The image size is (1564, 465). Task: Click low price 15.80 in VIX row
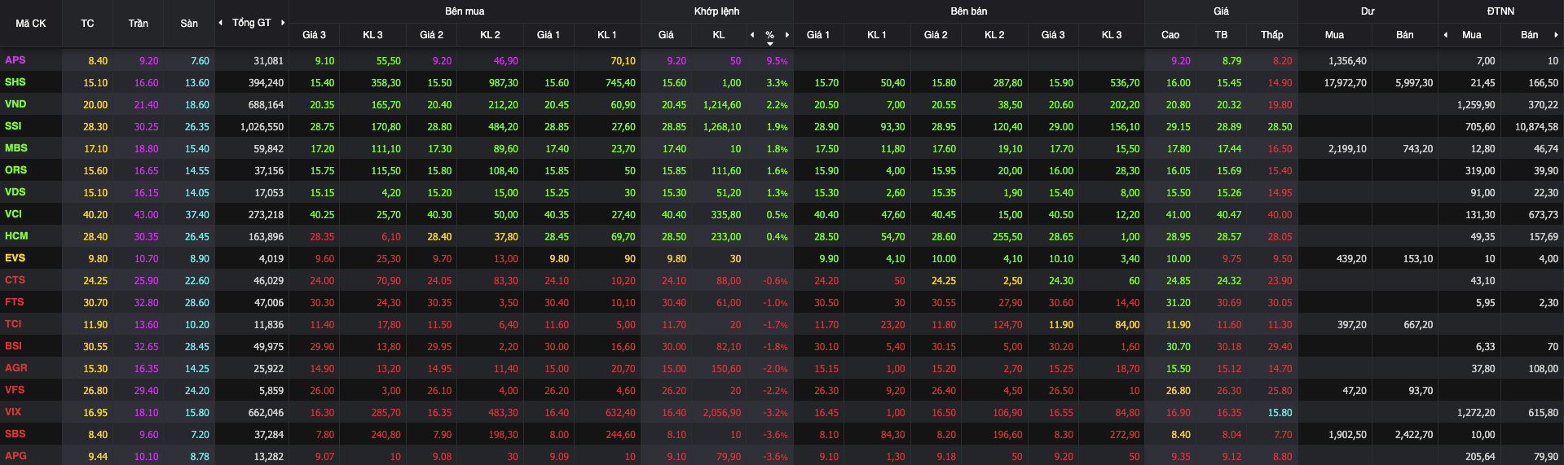point(1280,413)
